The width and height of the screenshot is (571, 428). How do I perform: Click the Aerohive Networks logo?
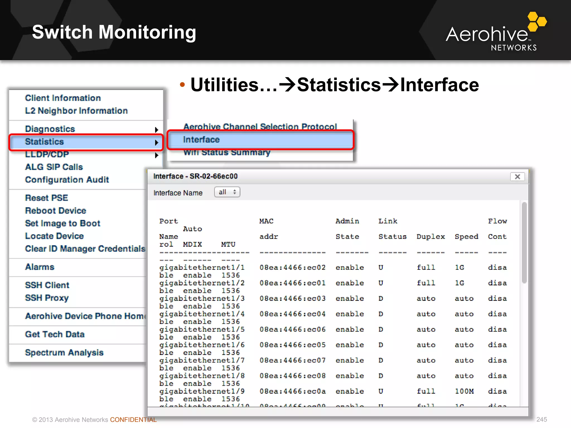(496, 31)
